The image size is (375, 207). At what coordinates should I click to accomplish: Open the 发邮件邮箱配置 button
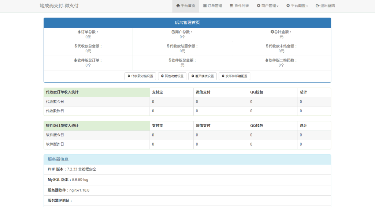(x=234, y=76)
